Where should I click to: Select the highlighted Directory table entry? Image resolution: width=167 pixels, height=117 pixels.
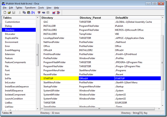click(19, 30)
